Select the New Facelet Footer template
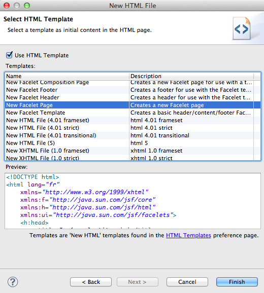 133,90
